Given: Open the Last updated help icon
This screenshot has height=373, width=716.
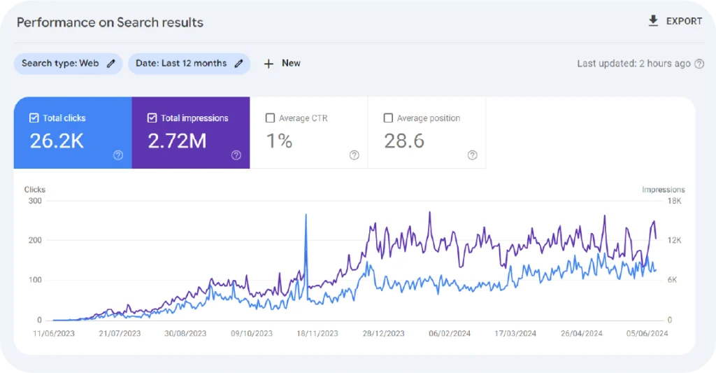Looking at the screenshot, I should coord(698,64).
